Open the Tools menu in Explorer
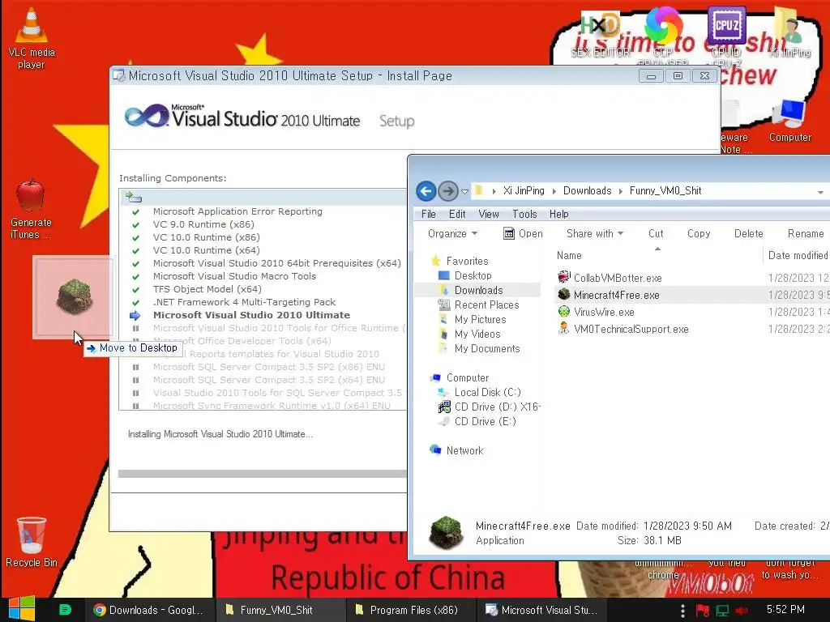 [x=524, y=214]
